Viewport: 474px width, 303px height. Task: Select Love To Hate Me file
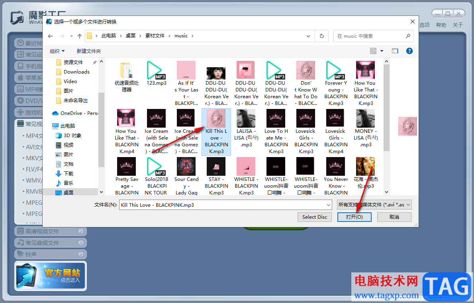tap(276, 132)
